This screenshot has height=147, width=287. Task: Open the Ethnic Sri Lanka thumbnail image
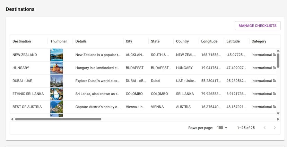point(56,94)
